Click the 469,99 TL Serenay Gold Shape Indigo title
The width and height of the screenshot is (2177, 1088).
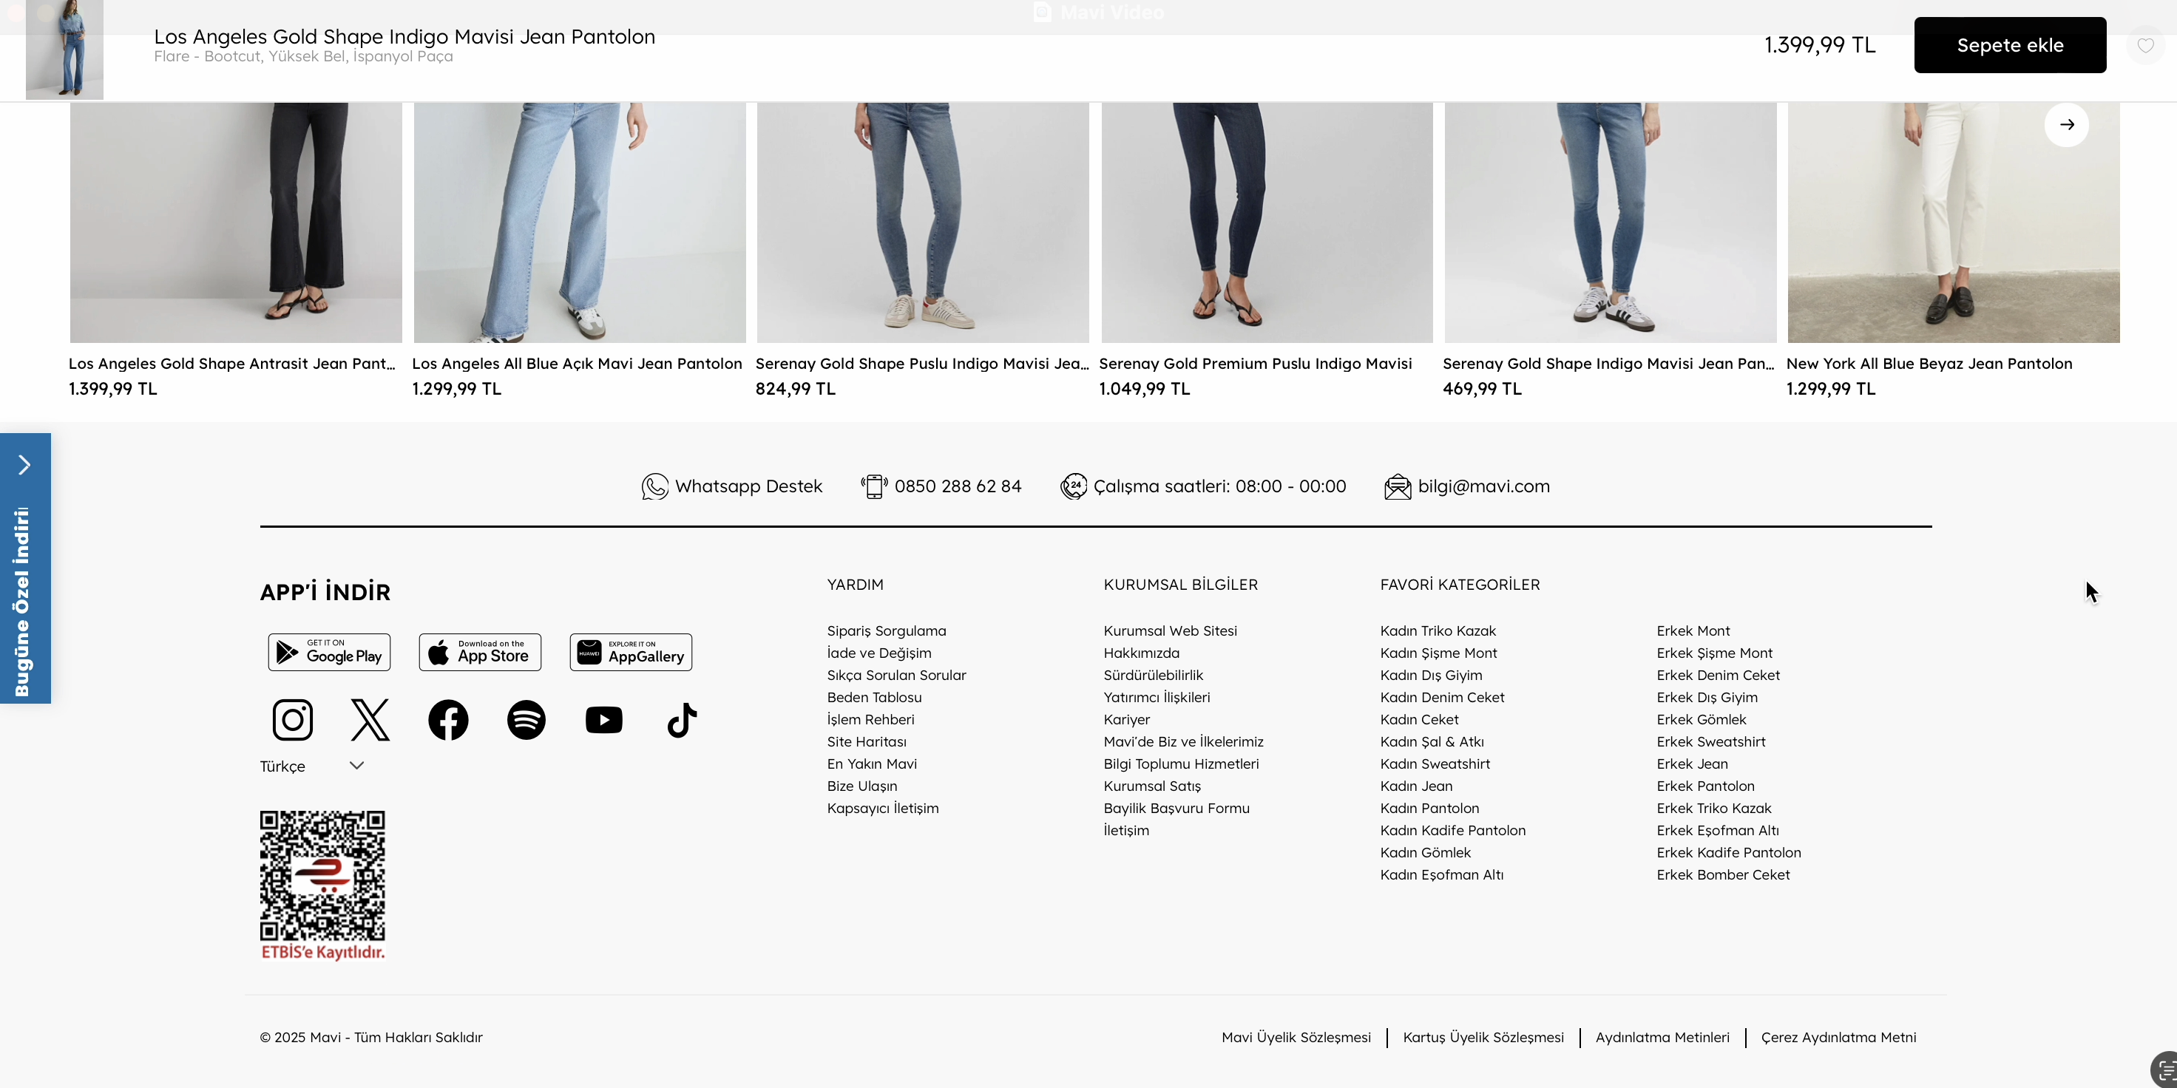pyautogui.click(x=1608, y=364)
